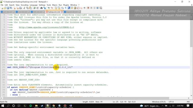The height and width of the screenshot is (108, 193).
Task: Click the Replace toolbar icon
Action: (45, 8)
